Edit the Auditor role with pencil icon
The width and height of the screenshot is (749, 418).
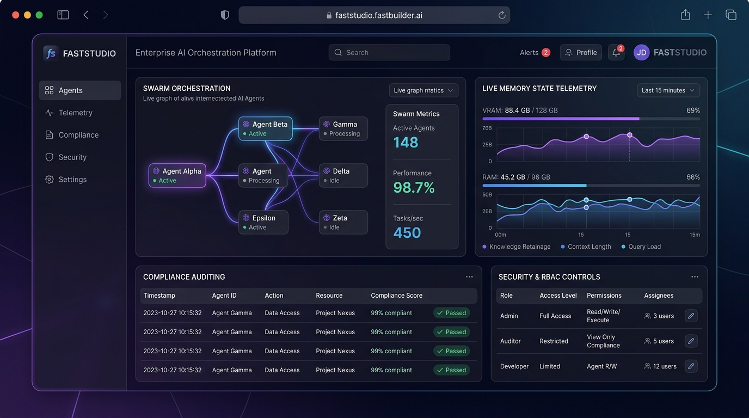pos(691,341)
